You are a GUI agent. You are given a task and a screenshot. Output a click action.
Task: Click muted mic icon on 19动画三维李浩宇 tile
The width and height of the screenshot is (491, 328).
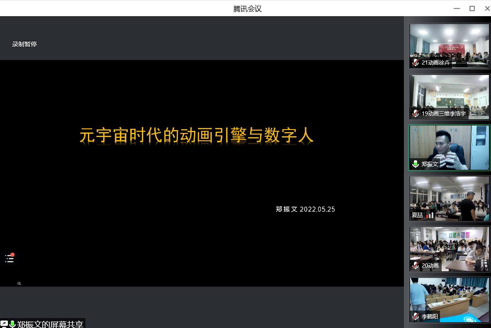[416, 113]
